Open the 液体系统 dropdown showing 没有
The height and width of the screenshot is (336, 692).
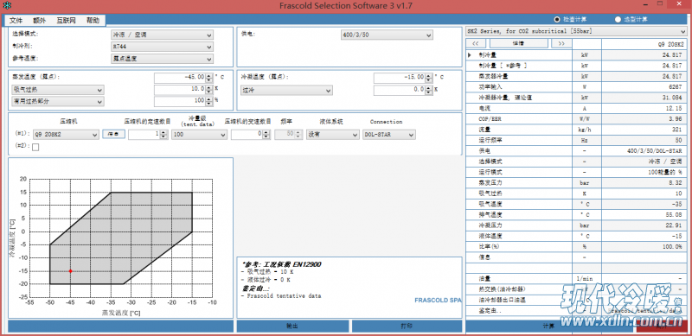coord(333,135)
